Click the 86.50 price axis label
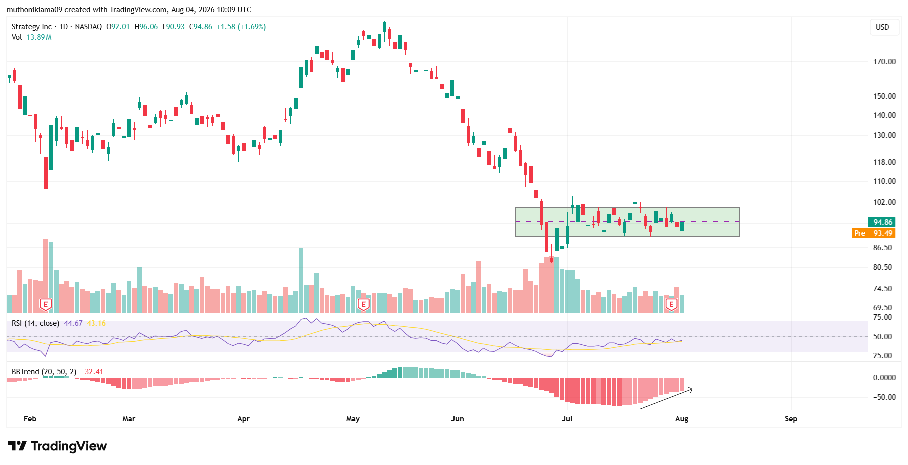908x465 pixels. [x=882, y=248]
